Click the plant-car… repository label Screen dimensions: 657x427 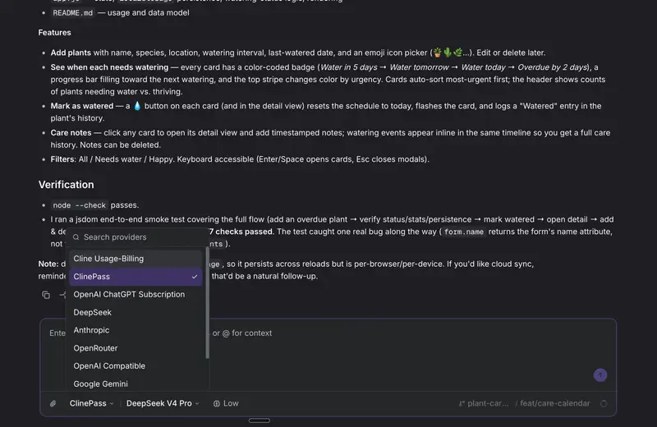click(488, 403)
